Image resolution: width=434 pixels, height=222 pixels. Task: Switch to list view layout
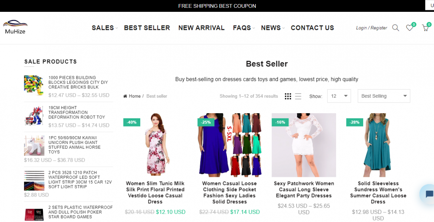click(298, 96)
